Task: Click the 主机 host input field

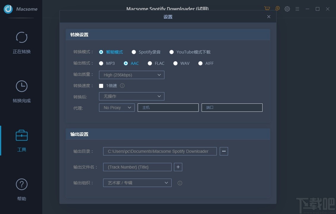Action: (x=168, y=107)
